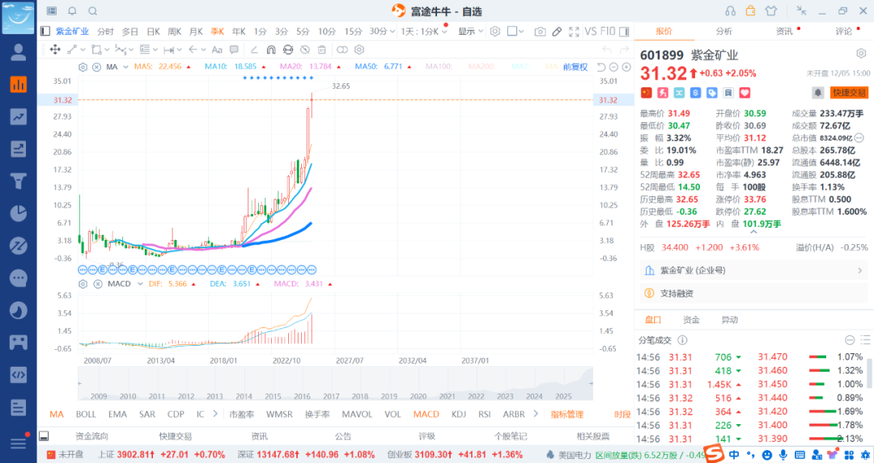This screenshot has height=463, width=874.
Task: Open quote panel settings gear
Action: point(861,53)
